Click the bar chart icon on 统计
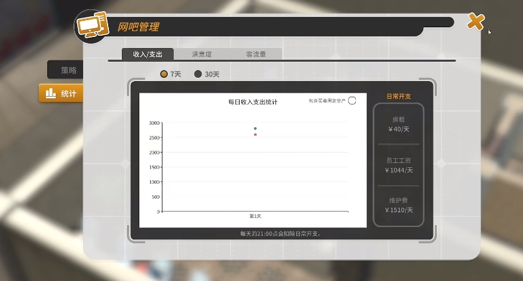 pos(51,93)
